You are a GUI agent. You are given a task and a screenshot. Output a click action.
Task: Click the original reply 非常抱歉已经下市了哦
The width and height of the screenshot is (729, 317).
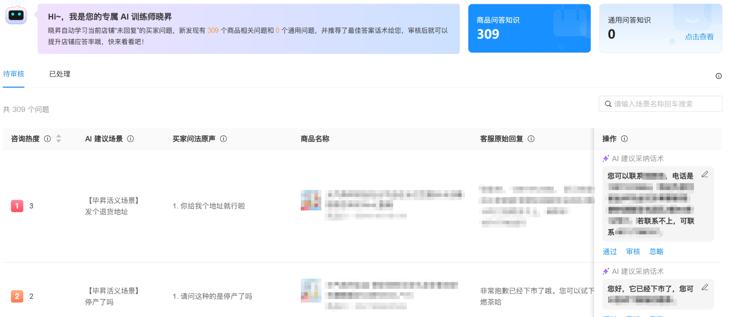coord(537,296)
